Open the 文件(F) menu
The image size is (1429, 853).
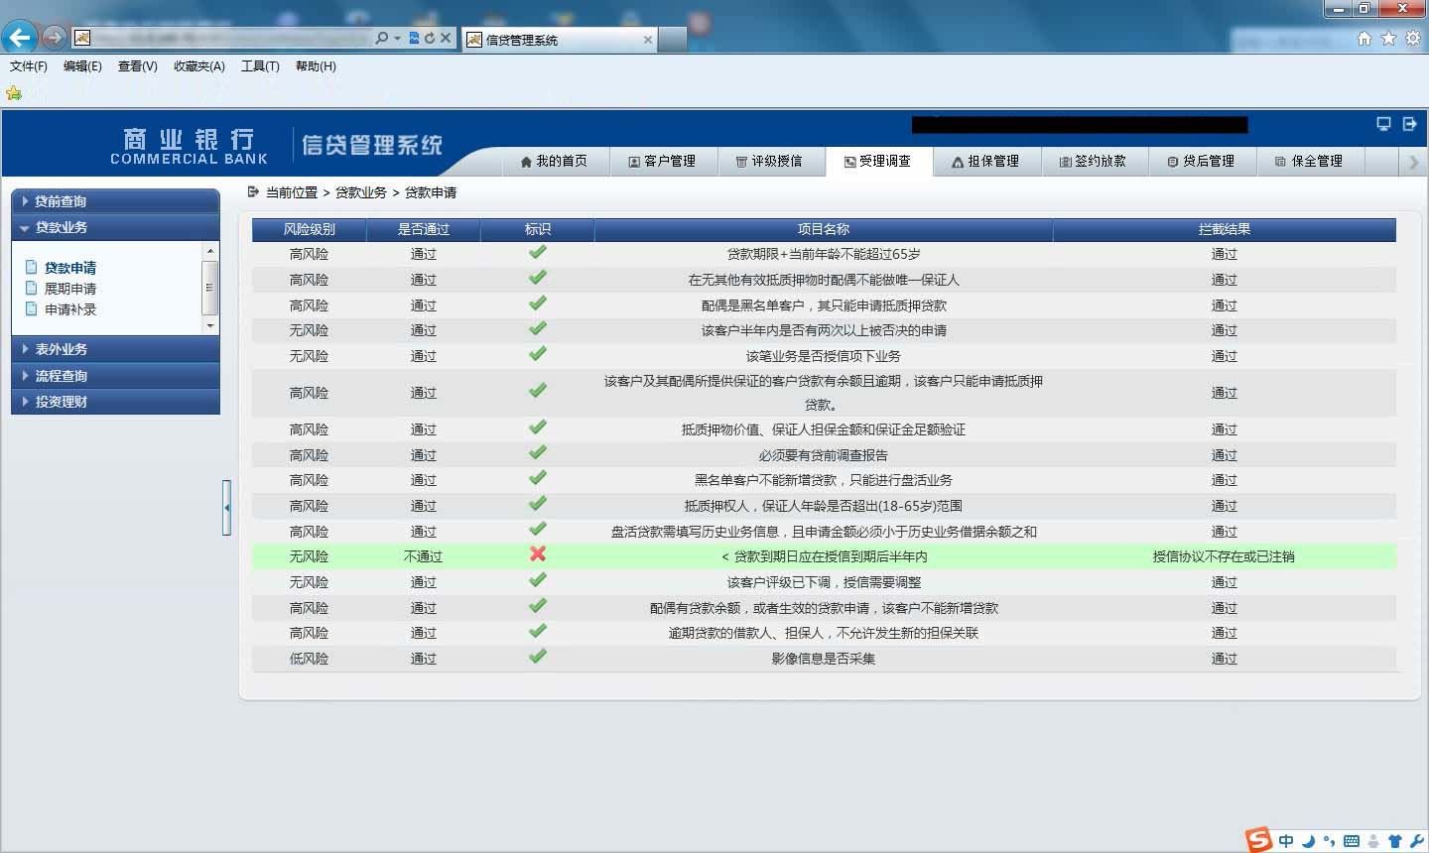[29, 66]
